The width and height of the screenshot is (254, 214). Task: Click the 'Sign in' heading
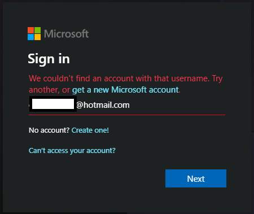click(49, 59)
